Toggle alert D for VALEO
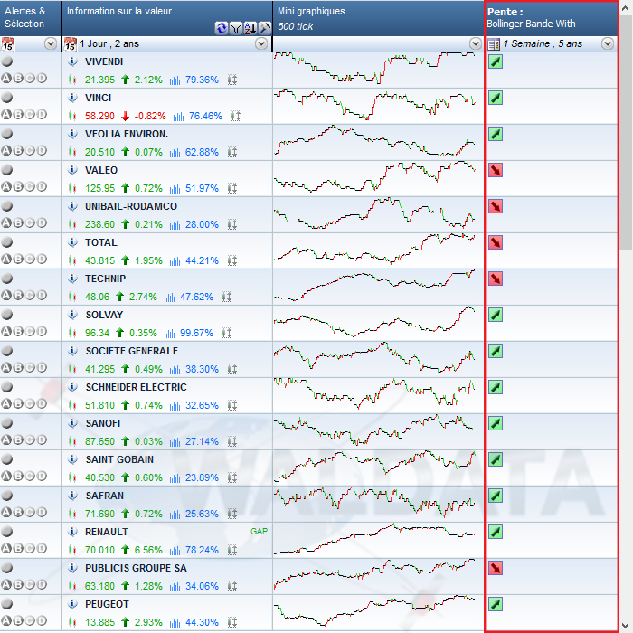Screen dimensions: 633x633 42,186
